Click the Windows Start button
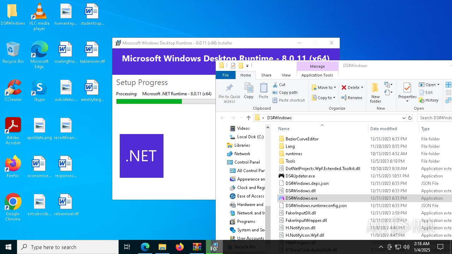The width and height of the screenshot is (452, 254). 8,247
